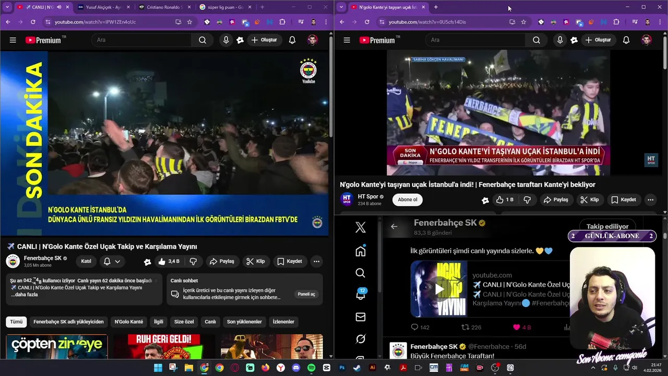Like the HT Spor video (1 B)
The width and height of the screenshot is (668, 376).
(505, 199)
